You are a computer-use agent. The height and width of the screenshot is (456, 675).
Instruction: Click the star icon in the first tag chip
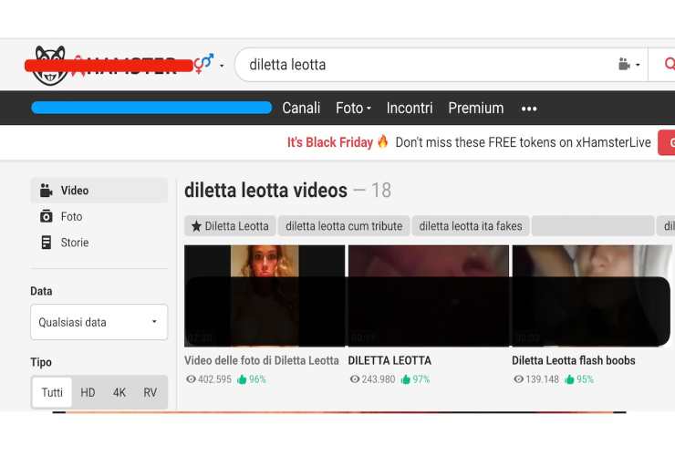tap(196, 226)
